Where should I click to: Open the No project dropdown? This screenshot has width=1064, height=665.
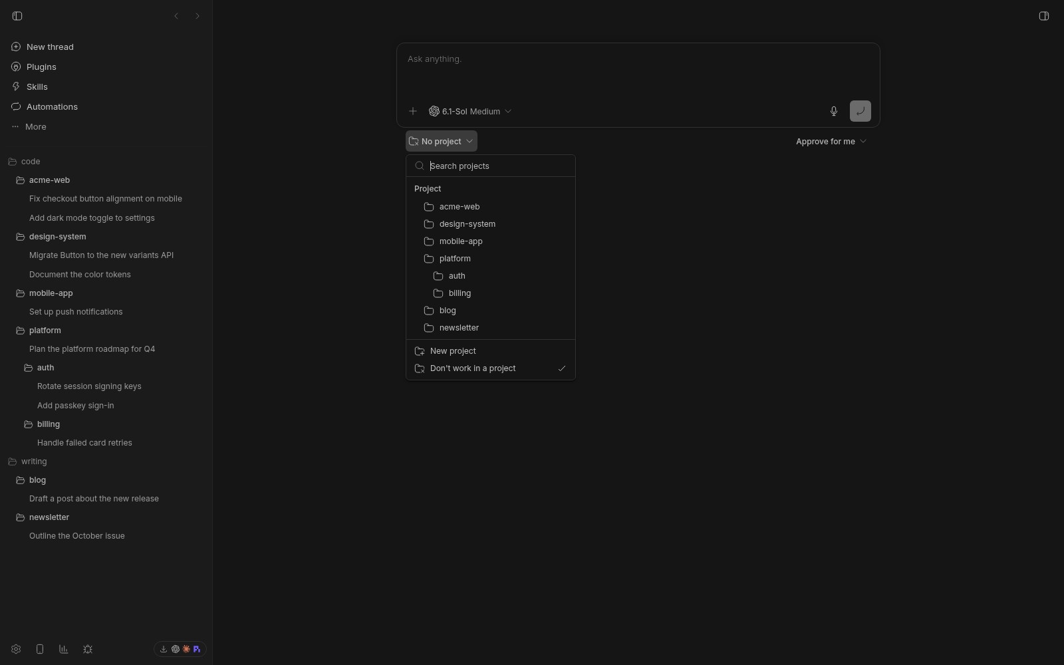[442, 141]
